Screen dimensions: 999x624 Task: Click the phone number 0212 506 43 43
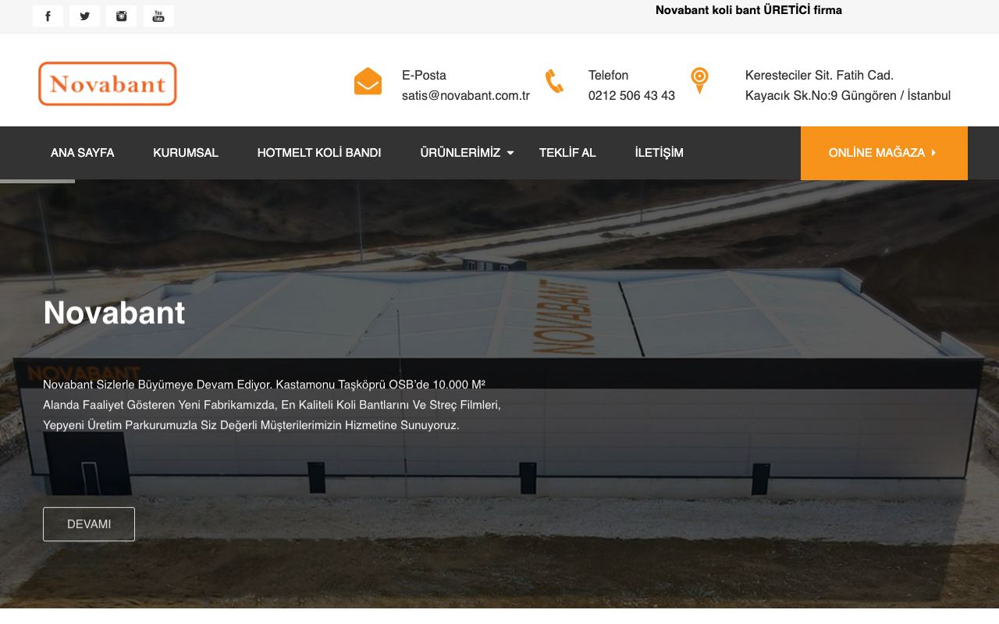point(631,96)
